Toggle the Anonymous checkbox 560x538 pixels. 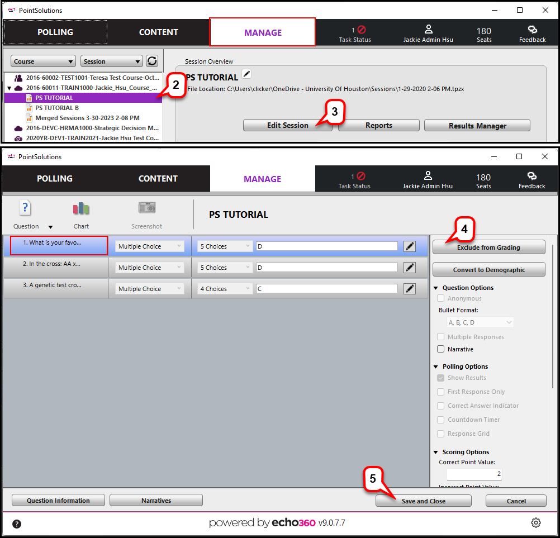tap(441, 298)
